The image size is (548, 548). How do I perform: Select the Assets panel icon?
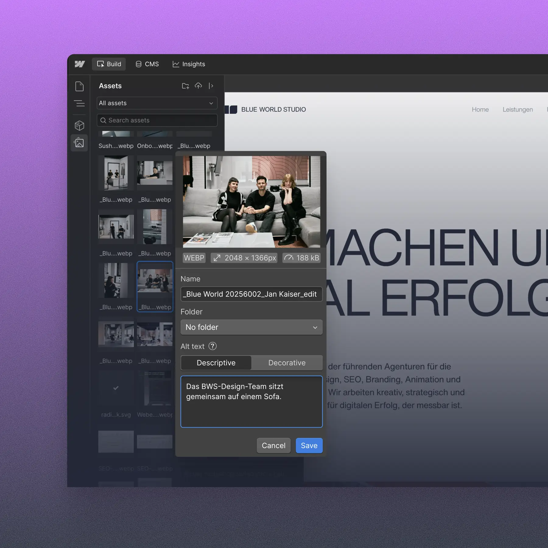click(x=79, y=143)
